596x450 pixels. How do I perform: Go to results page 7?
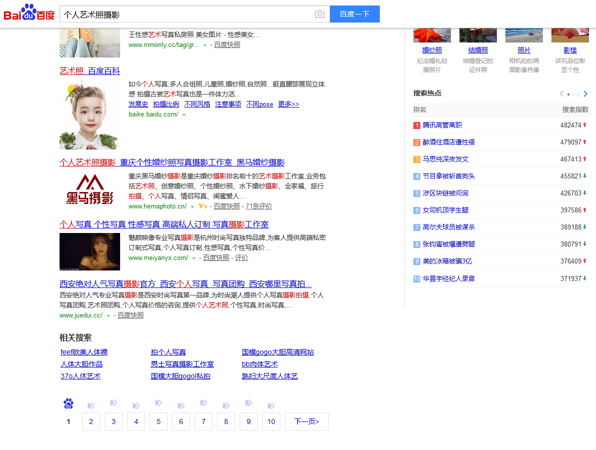pyautogui.click(x=203, y=421)
